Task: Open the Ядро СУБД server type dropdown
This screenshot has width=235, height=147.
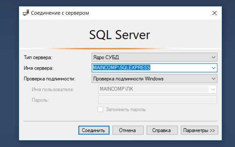Action: (x=154, y=57)
